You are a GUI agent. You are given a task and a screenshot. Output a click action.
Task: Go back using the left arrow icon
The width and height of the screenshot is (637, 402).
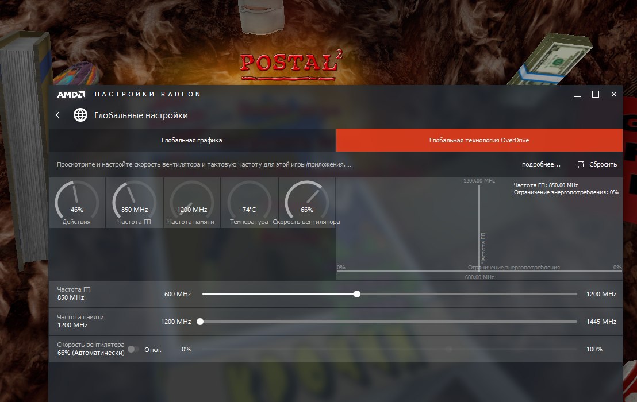(57, 115)
